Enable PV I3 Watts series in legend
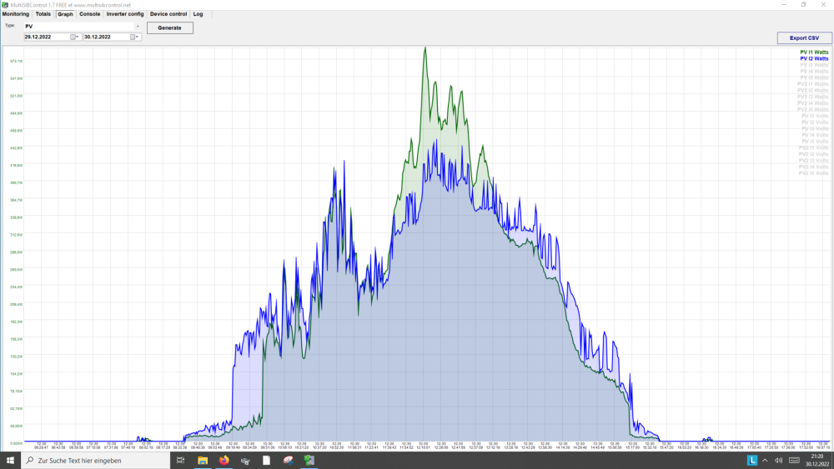 coord(814,65)
